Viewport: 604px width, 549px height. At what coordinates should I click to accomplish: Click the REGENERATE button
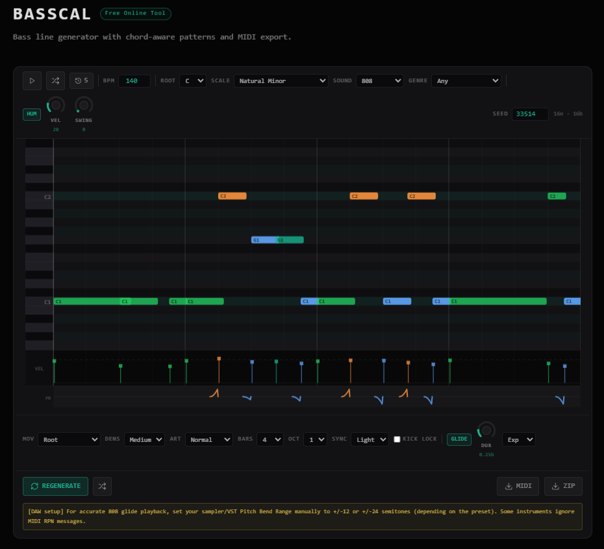tap(55, 486)
